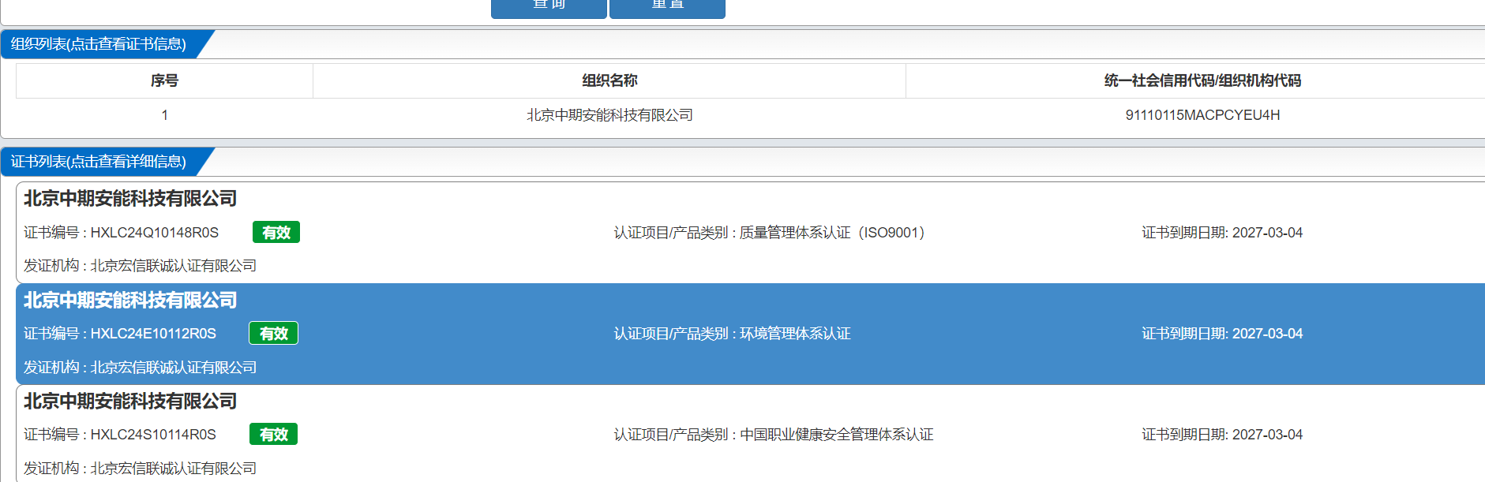Viewport: 1485px width, 482px height.
Task: Open certificate card title for HXLC24S10114R0S
Action: coord(130,402)
